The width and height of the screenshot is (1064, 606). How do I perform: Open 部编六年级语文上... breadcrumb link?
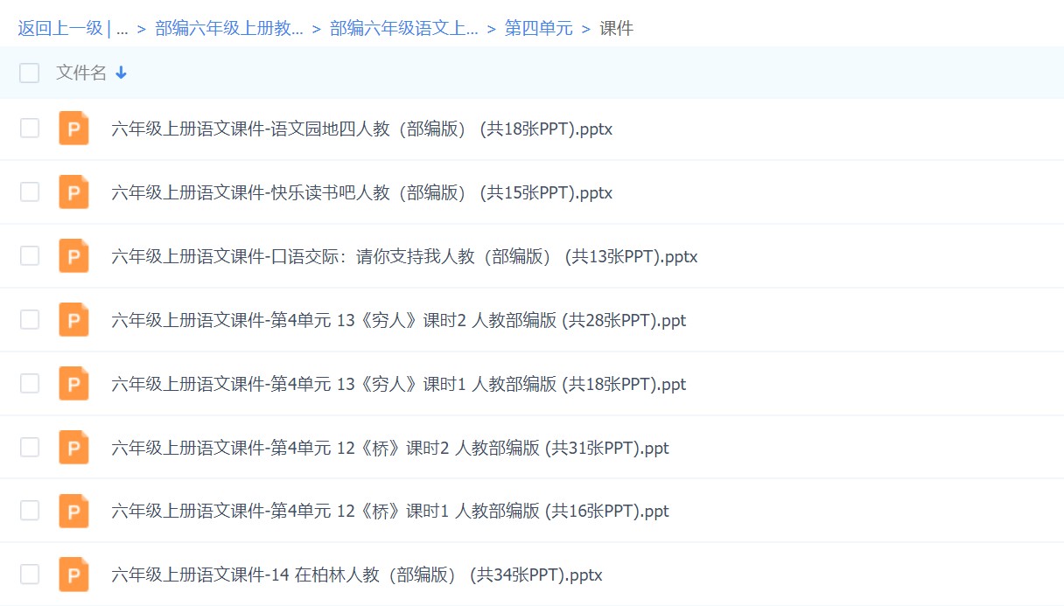click(x=403, y=29)
